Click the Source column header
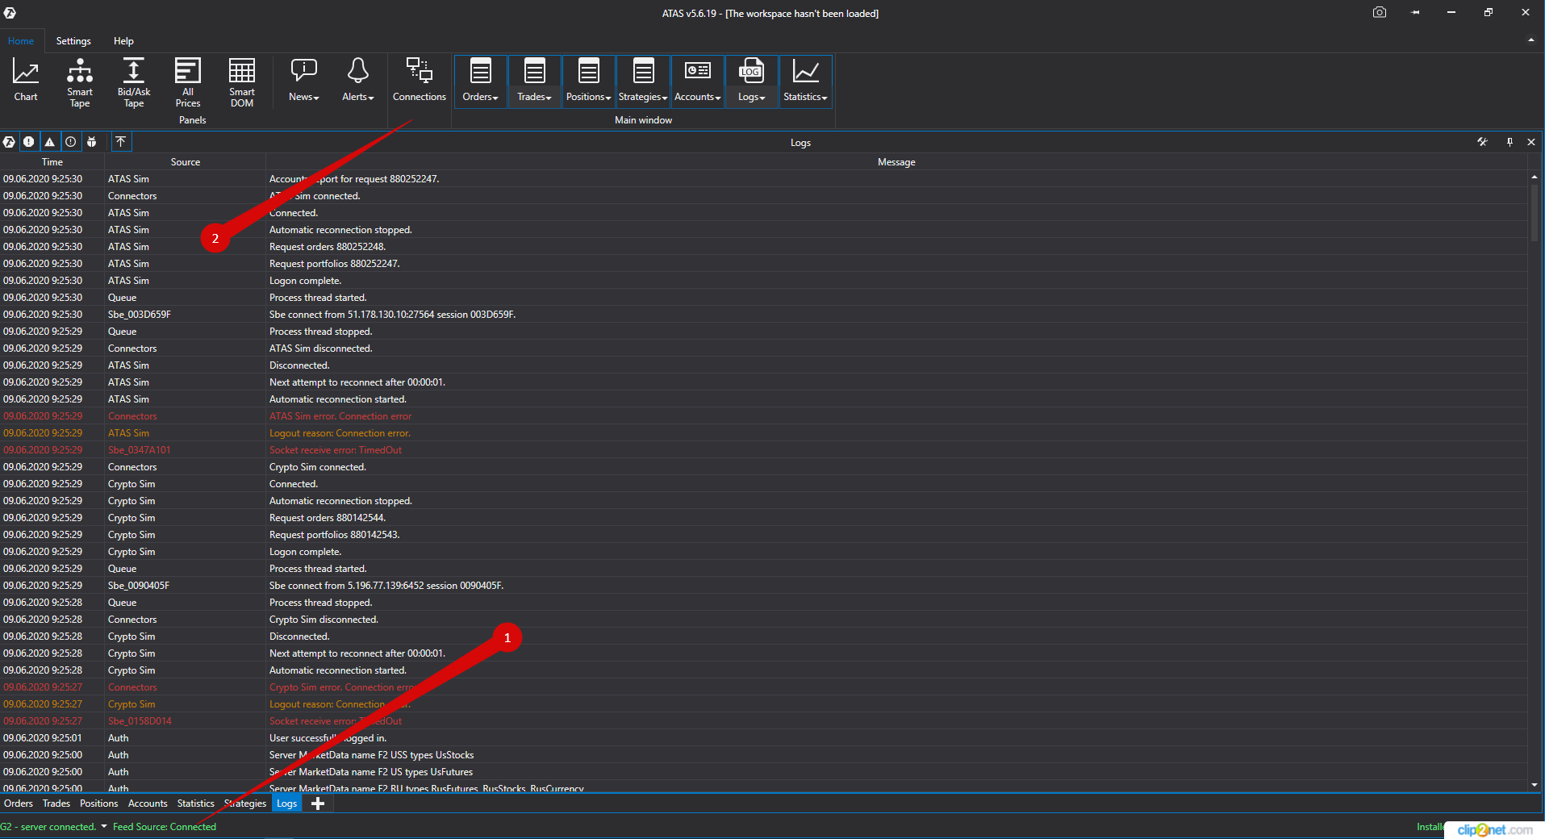The width and height of the screenshot is (1545, 839). click(186, 162)
